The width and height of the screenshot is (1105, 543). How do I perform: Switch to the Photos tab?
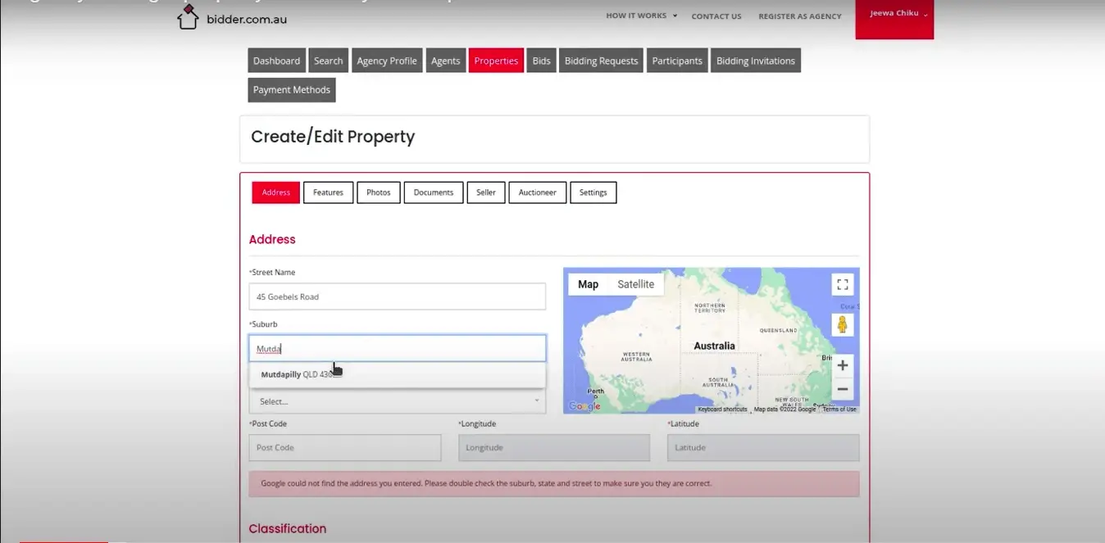pos(378,192)
